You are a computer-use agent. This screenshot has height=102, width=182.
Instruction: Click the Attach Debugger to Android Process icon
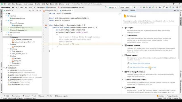point(153,7)
